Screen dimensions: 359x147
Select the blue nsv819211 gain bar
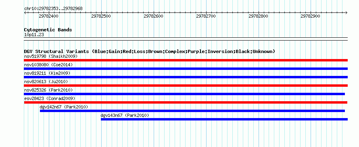tap(186, 77)
